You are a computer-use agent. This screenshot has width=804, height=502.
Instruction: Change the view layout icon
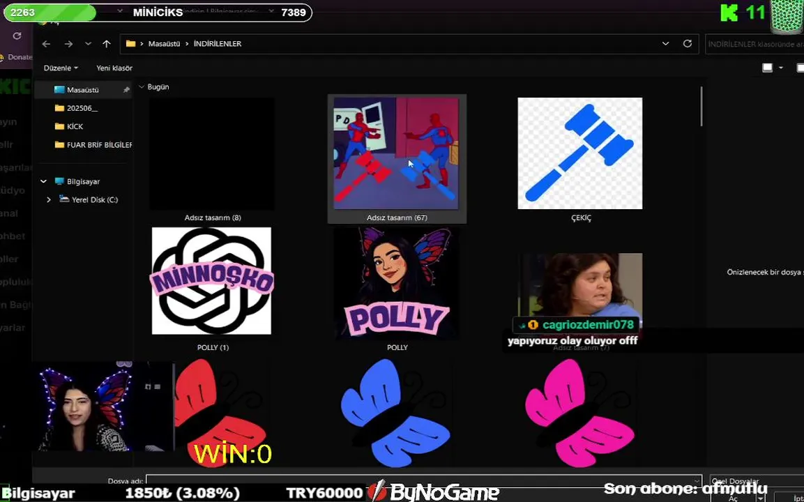pos(767,68)
